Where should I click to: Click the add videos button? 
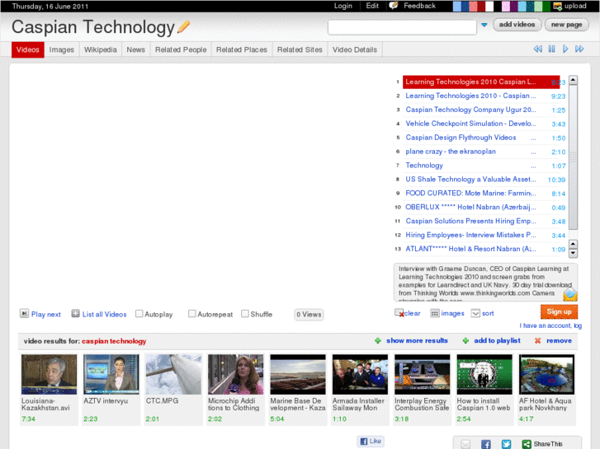click(x=517, y=25)
